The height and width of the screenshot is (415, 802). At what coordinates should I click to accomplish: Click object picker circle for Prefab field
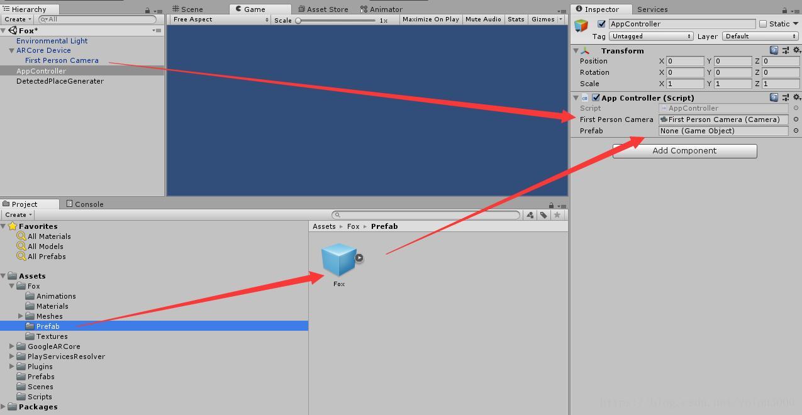point(796,131)
